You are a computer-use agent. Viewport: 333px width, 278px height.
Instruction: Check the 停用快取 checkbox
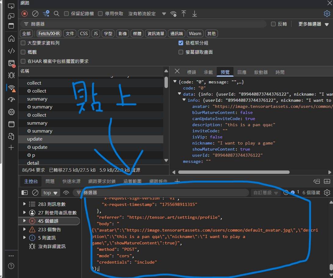pos(100,14)
